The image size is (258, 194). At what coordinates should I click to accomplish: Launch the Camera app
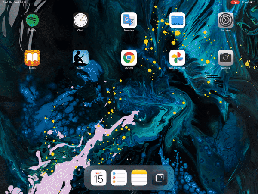(225, 57)
